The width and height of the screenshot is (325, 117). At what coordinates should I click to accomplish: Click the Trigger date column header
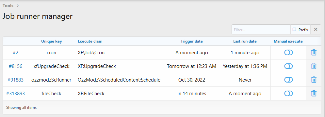coord(191,41)
